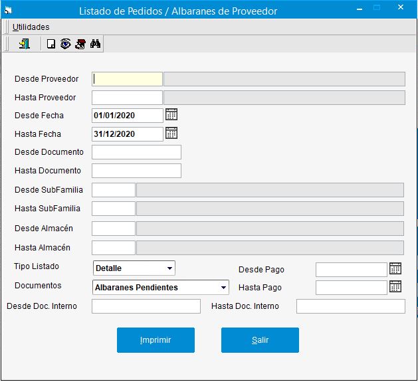The image size is (418, 382).
Task: Click the exit door toolbar icon
Action: click(x=25, y=44)
